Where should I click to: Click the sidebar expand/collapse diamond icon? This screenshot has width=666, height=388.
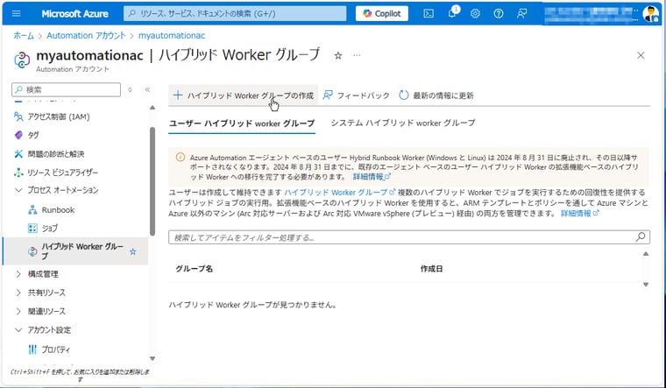coord(130,89)
